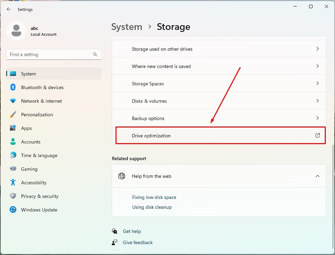Screen dimensions: 335x255
Task: Click the Drive optimization external-link icon
Action: (318, 136)
